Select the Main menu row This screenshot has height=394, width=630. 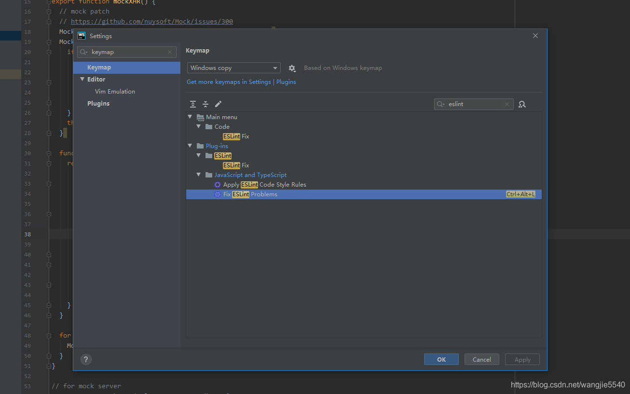pyautogui.click(x=364, y=117)
